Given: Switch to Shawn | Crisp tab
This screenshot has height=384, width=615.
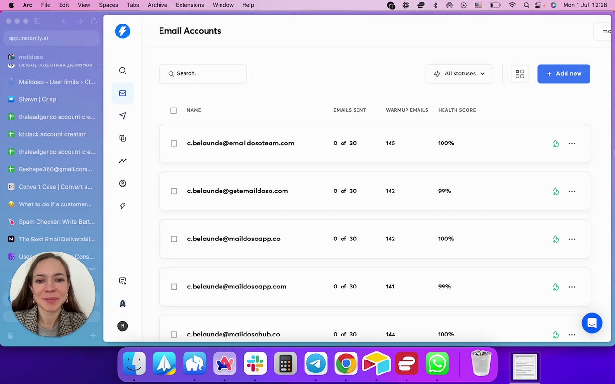Looking at the screenshot, I should (52, 99).
